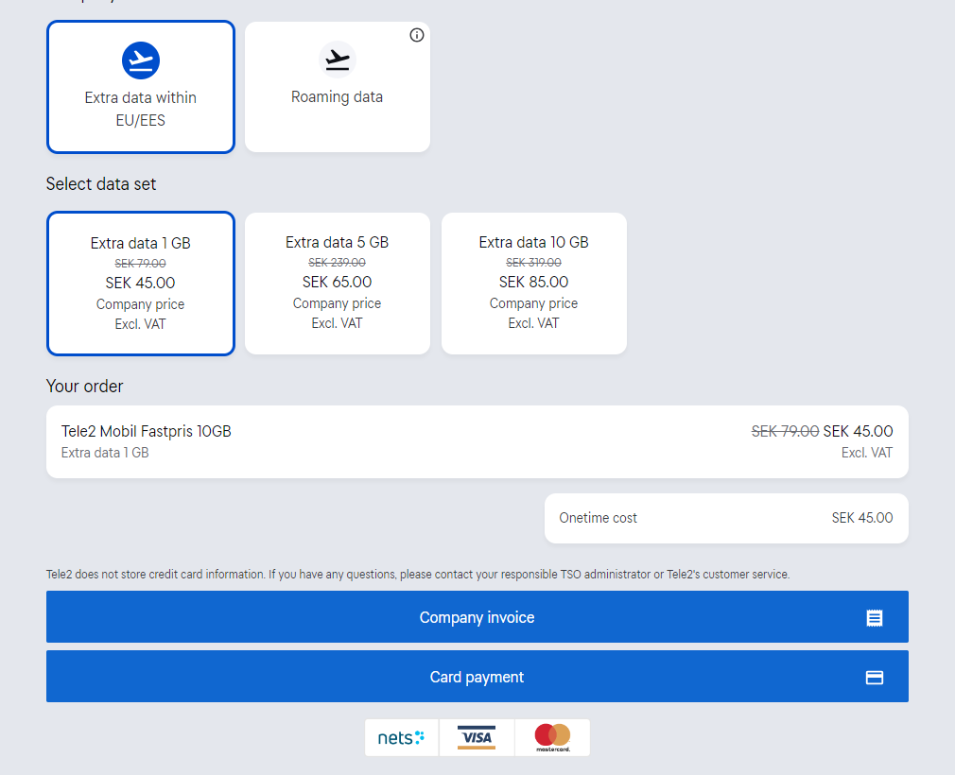955x775 pixels.
Task: Select the Extra data within EU/EES card
Action: pos(141,87)
